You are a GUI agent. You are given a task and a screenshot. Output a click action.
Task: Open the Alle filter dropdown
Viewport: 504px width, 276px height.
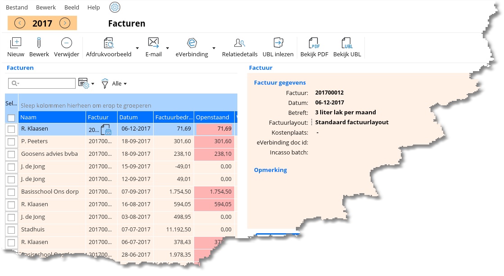[x=119, y=84]
